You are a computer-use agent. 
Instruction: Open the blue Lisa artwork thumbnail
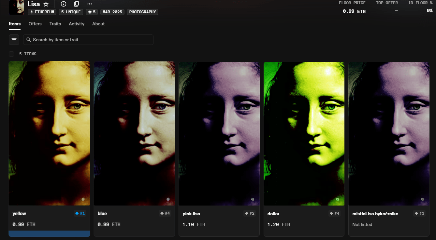134,133
